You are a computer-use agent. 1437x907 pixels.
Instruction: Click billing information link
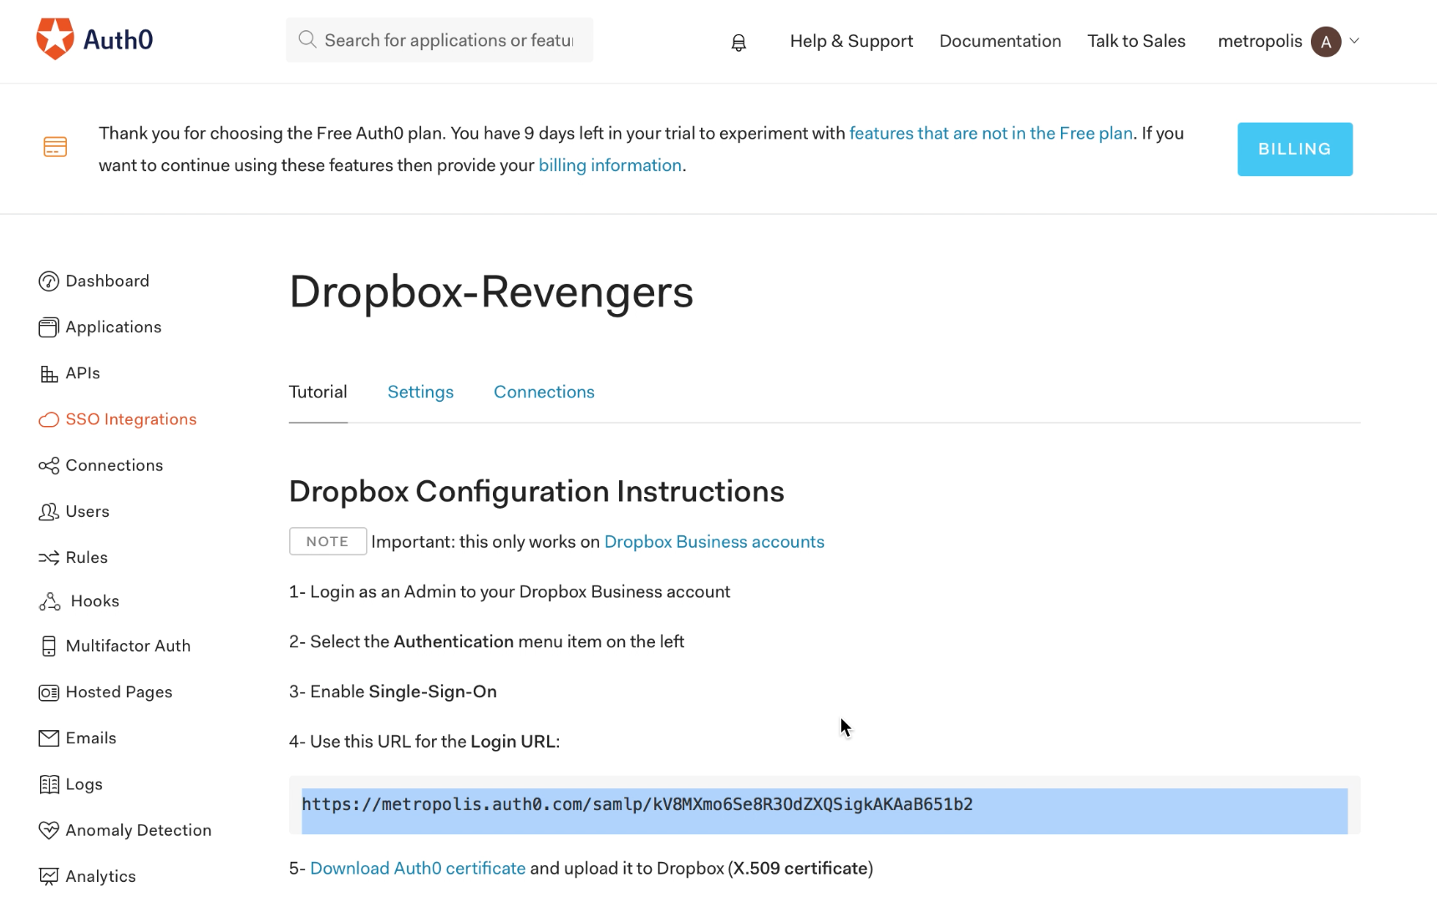click(610, 165)
